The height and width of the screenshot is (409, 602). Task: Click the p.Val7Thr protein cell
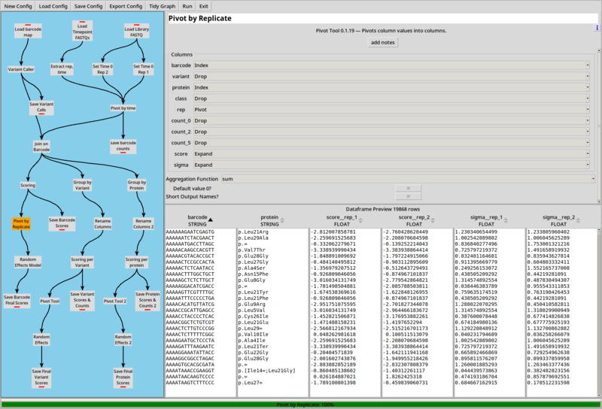tap(251, 250)
